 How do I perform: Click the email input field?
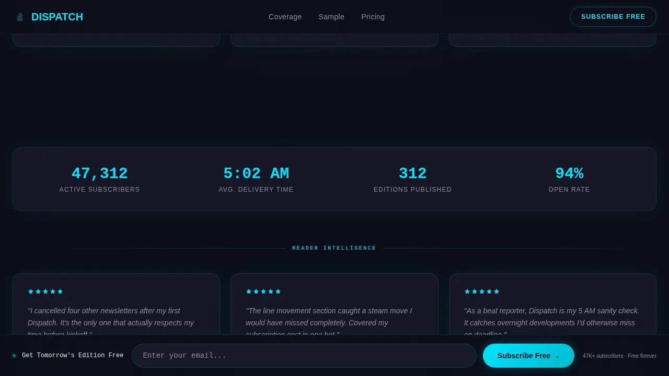tap(304, 356)
